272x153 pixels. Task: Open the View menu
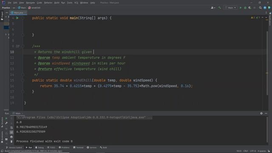(21, 3)
